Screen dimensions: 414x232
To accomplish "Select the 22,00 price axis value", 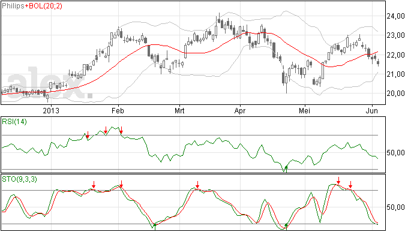I will 395,55.
